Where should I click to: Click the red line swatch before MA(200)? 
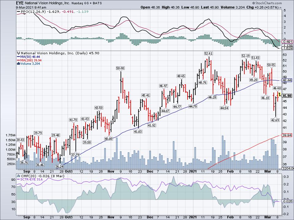click(x=18, y=60)
